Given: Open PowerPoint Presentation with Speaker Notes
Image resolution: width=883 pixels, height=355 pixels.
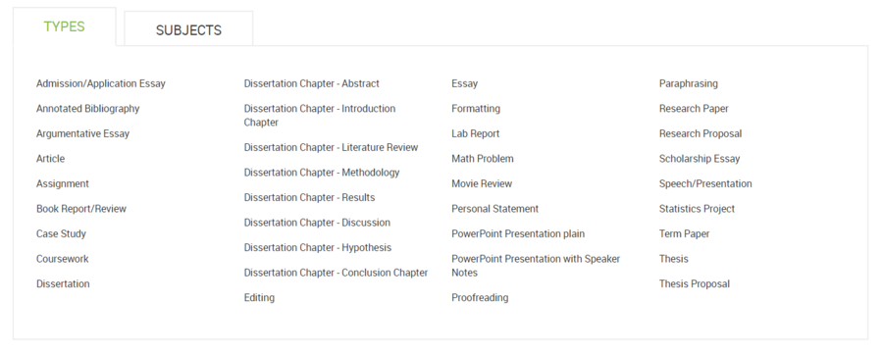Looking at the screenshot, I should point(536,266).
